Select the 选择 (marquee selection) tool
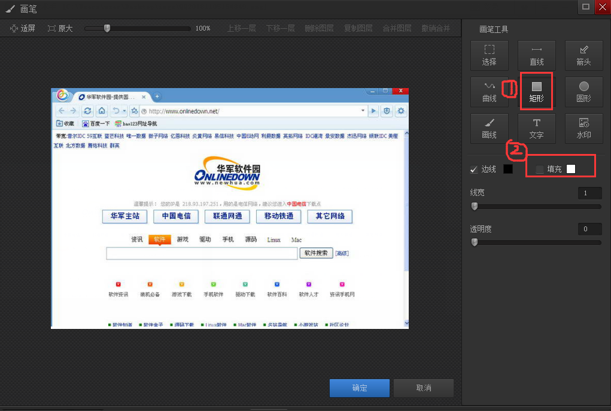 [x=489, y=55]
